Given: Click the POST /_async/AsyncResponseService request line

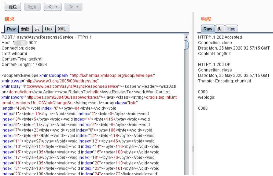Looking at the screenshot, I should click(x=47, y=37).
